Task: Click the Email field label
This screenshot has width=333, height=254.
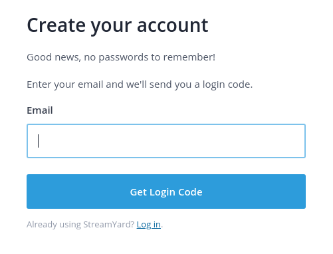Action: point(40,110)
